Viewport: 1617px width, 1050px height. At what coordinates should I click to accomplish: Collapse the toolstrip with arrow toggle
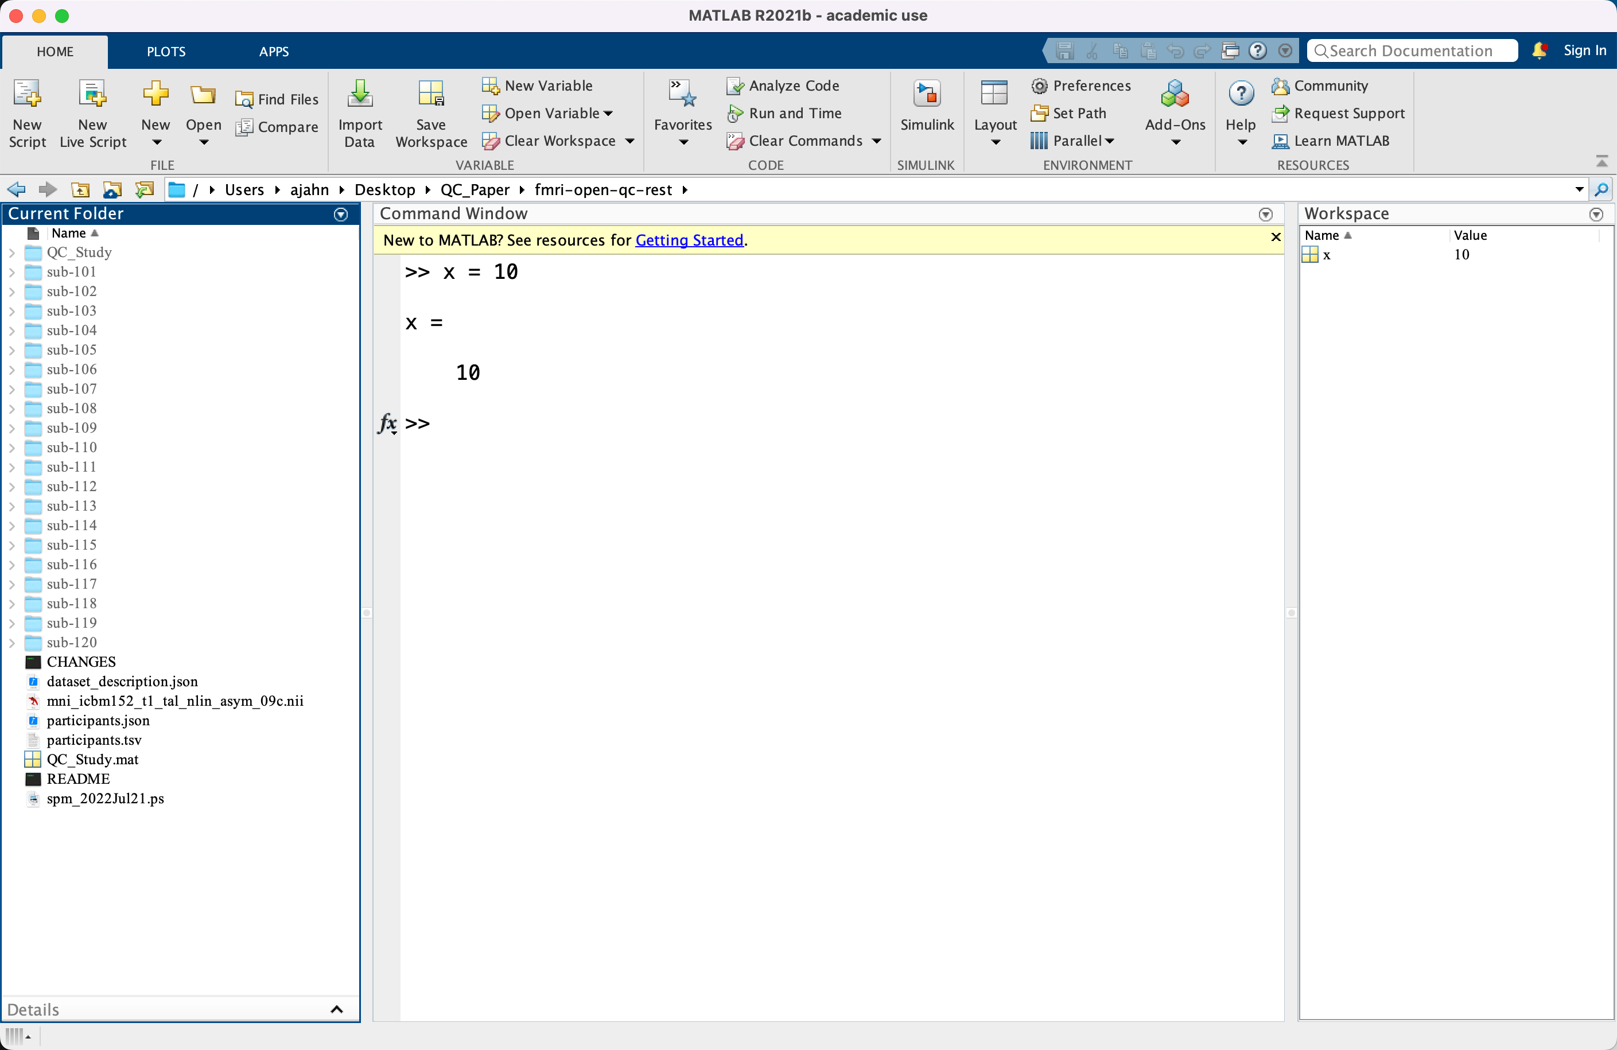pos(1602,162)
